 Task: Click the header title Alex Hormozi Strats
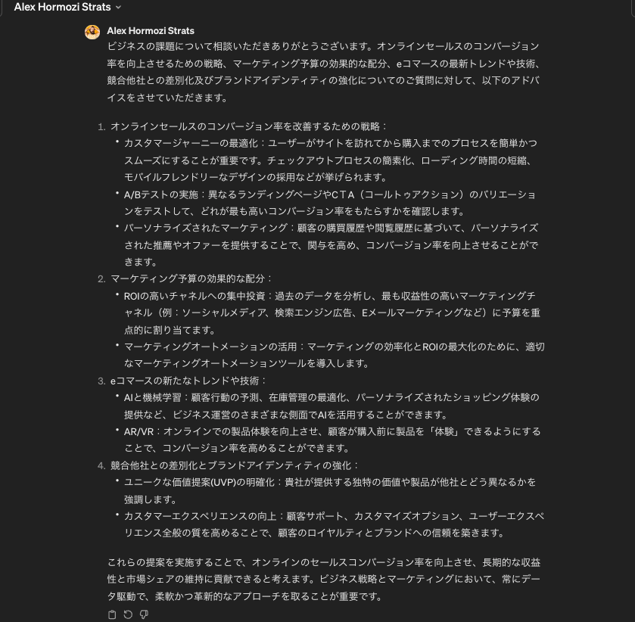point(62,7)
